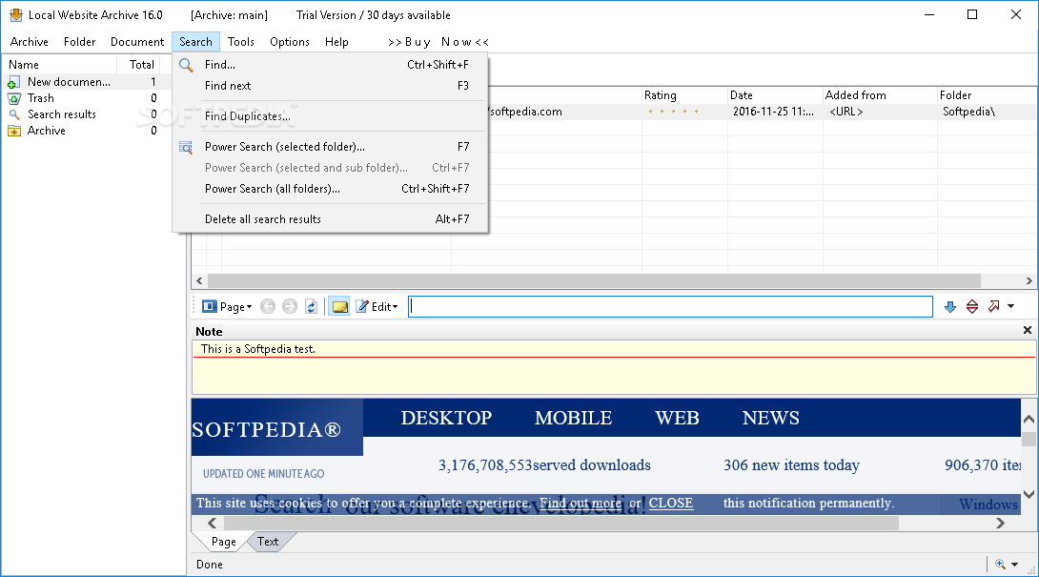The height and width of the screenshot is (577, 1039).
Task: Go back with the left arrow button
Action: point(268,306)
